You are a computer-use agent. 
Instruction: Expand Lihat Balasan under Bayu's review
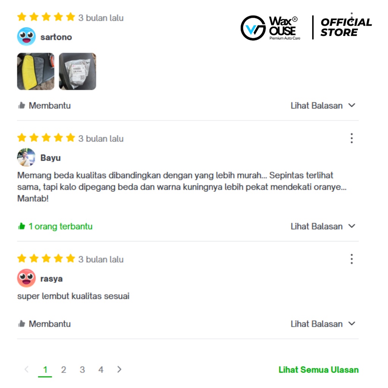[323, 227]
